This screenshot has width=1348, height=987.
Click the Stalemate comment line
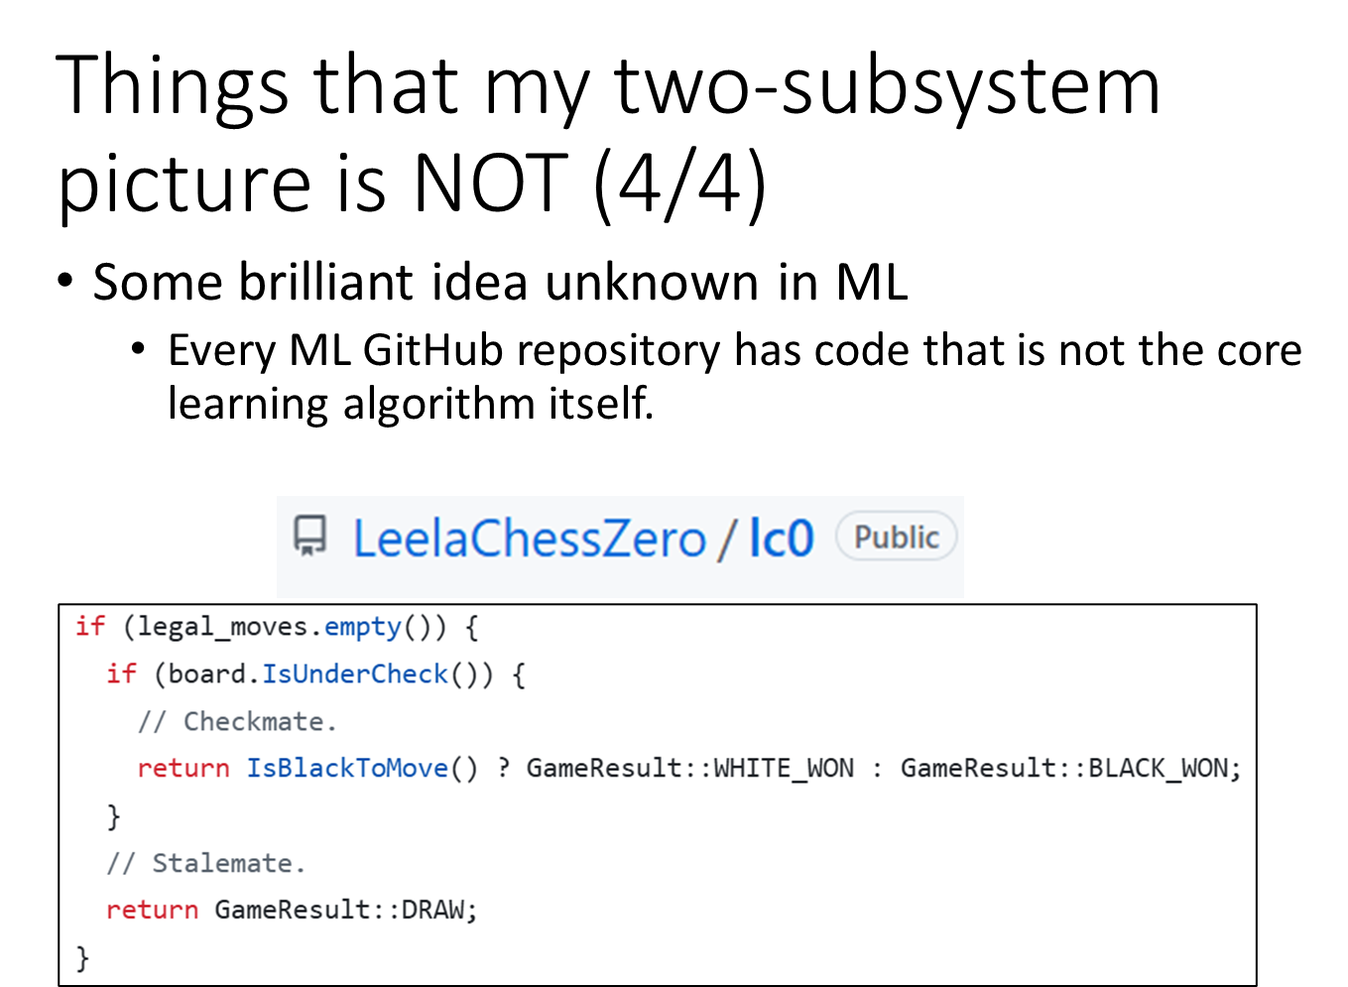[x=206, y=863]
